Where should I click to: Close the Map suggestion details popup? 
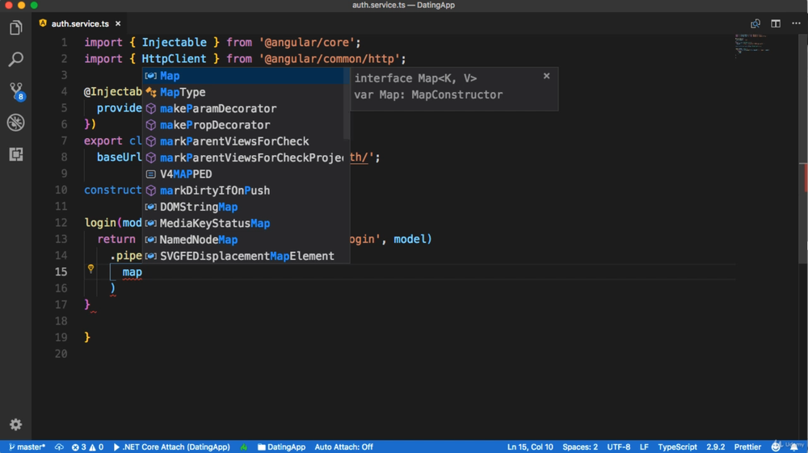[546, 76]
